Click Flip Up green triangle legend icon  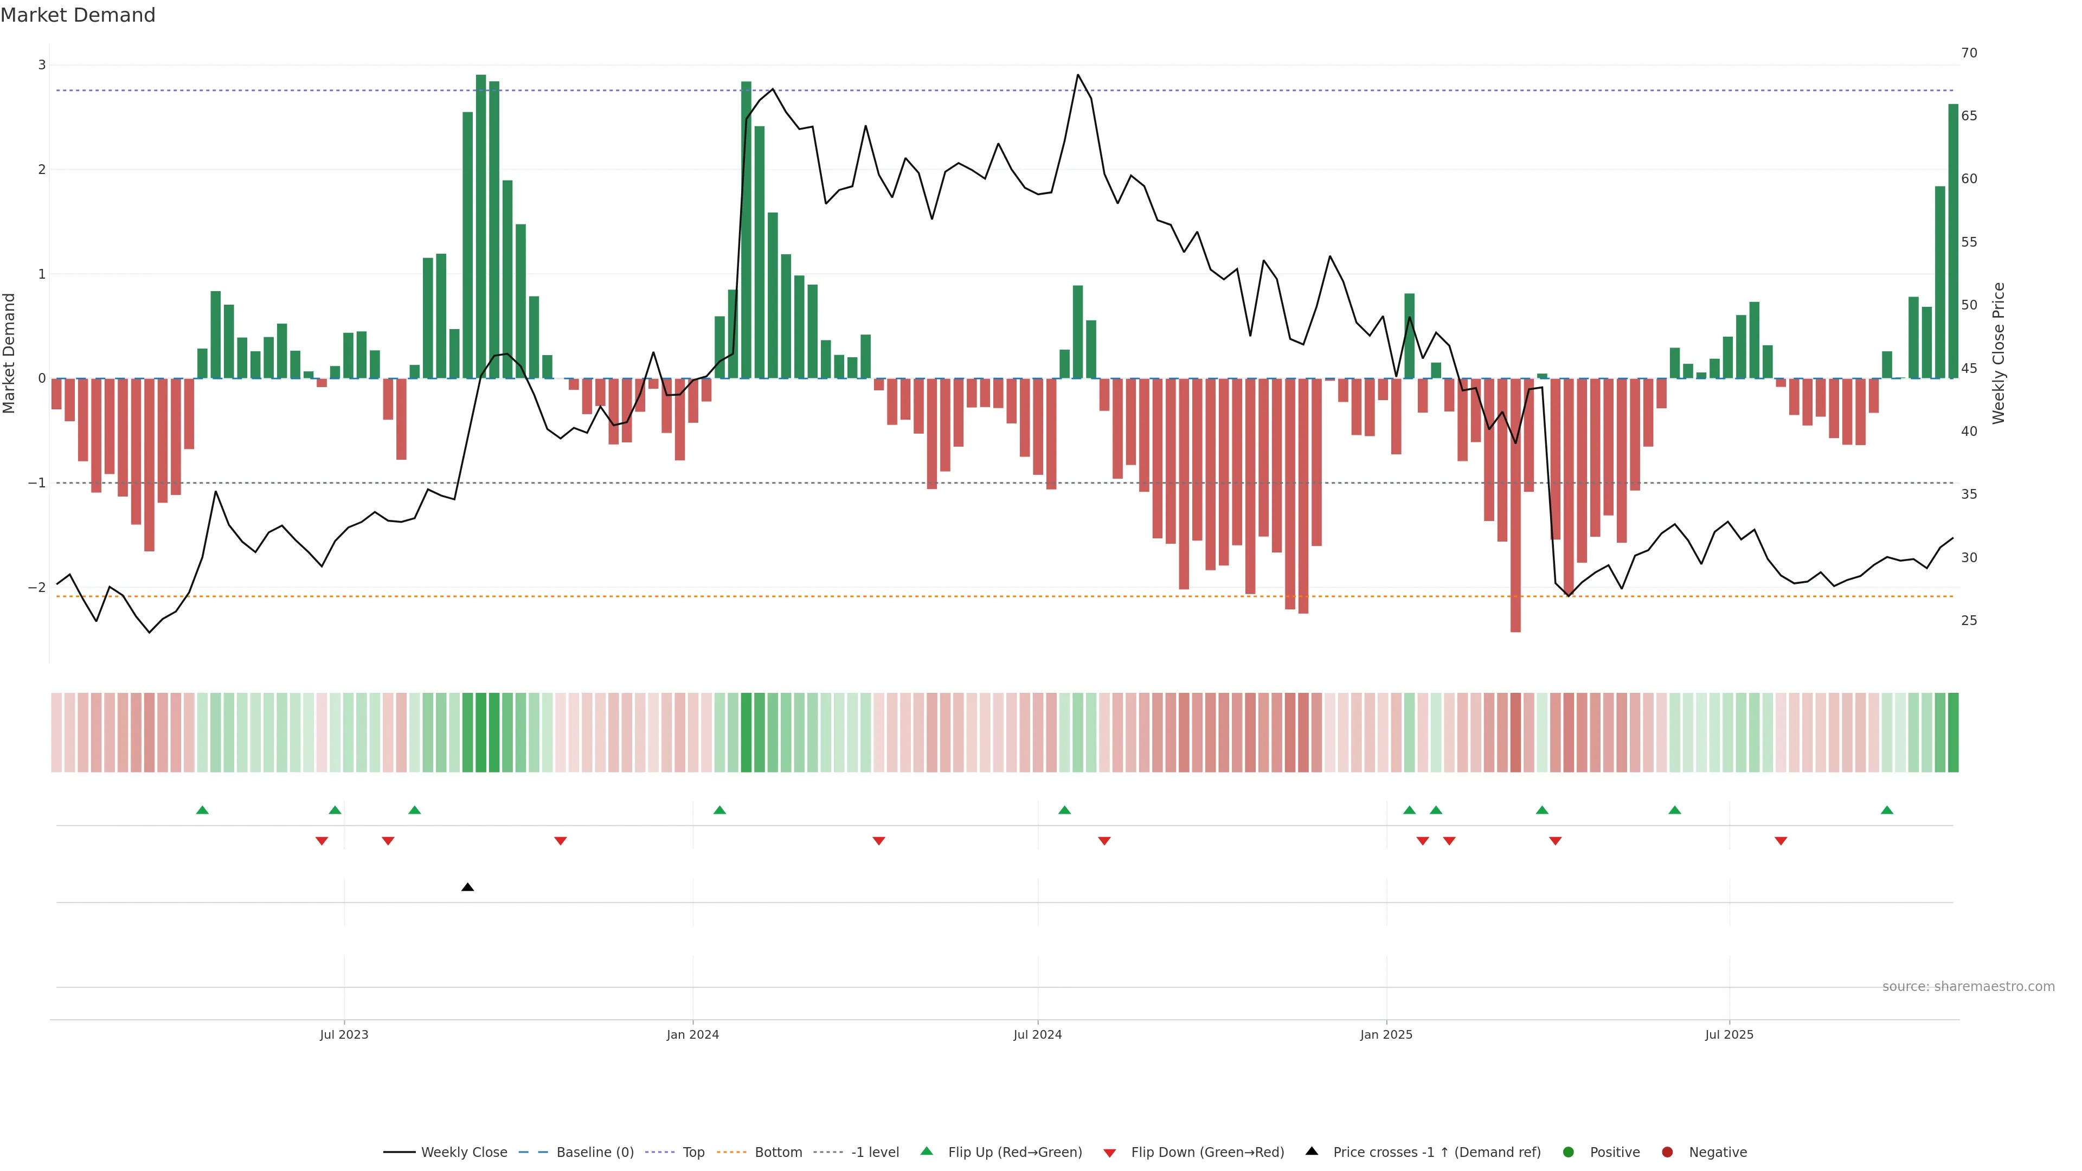pos(926,1151)
